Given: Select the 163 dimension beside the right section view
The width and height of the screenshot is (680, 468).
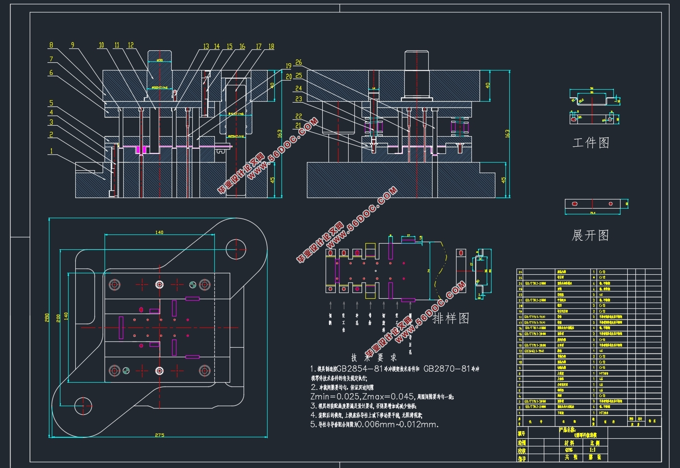Looking at the screenshot, I should (x=507, y=133).
